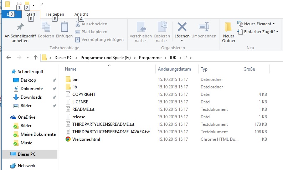Click the Löschen red X icon
Viewport: 283px width, 170px height.
coord(182,27)
